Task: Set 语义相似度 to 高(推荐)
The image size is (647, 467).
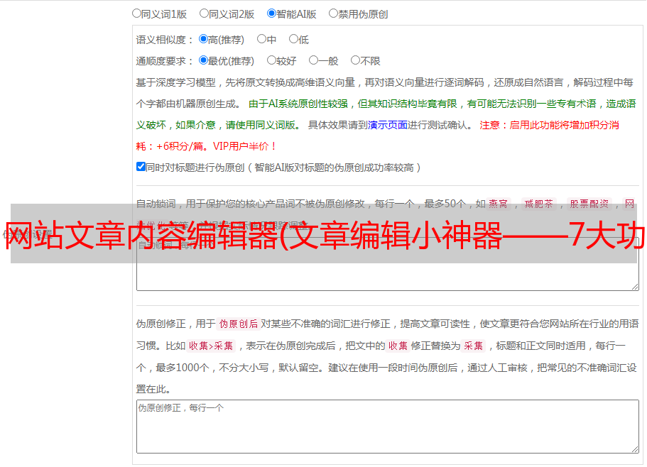Action: pos(203,39)
